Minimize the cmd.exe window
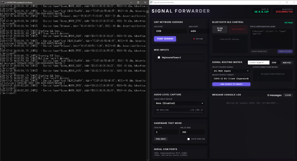 point(131,2)
